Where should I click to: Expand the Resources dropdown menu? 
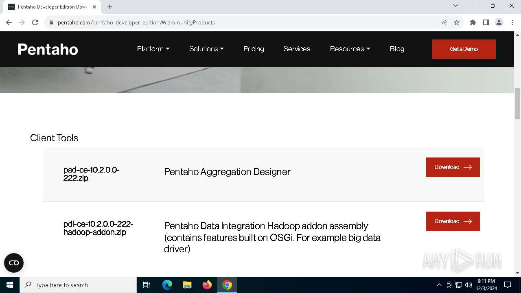click(350, 49)
